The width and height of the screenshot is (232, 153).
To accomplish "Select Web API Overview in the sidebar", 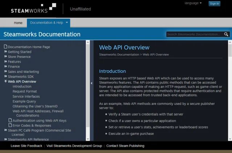I will (22, 81).
